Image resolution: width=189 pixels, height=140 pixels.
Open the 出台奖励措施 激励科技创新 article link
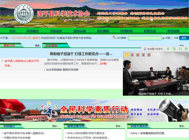[x=62, y=70]
